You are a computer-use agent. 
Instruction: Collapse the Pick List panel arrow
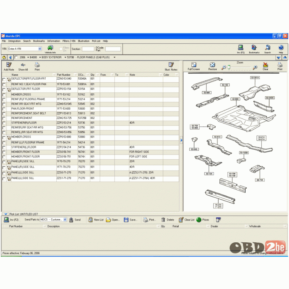click(x=6, y=214)
